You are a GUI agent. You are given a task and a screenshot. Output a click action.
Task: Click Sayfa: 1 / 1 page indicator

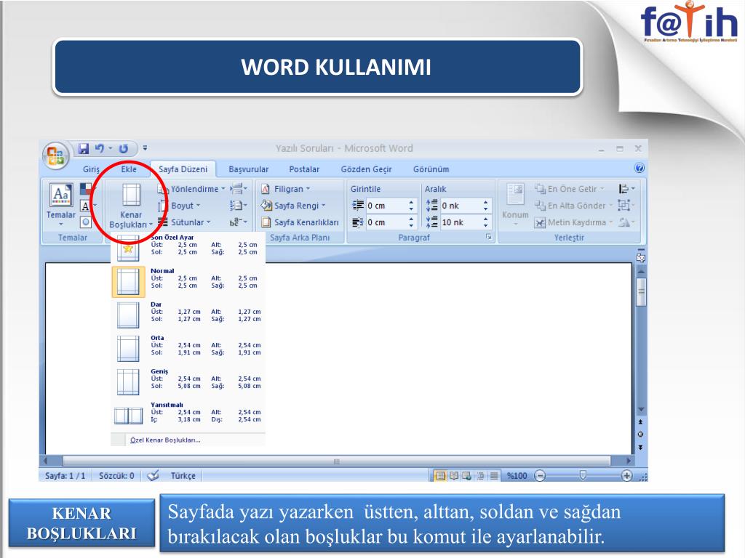coord(65,475)
